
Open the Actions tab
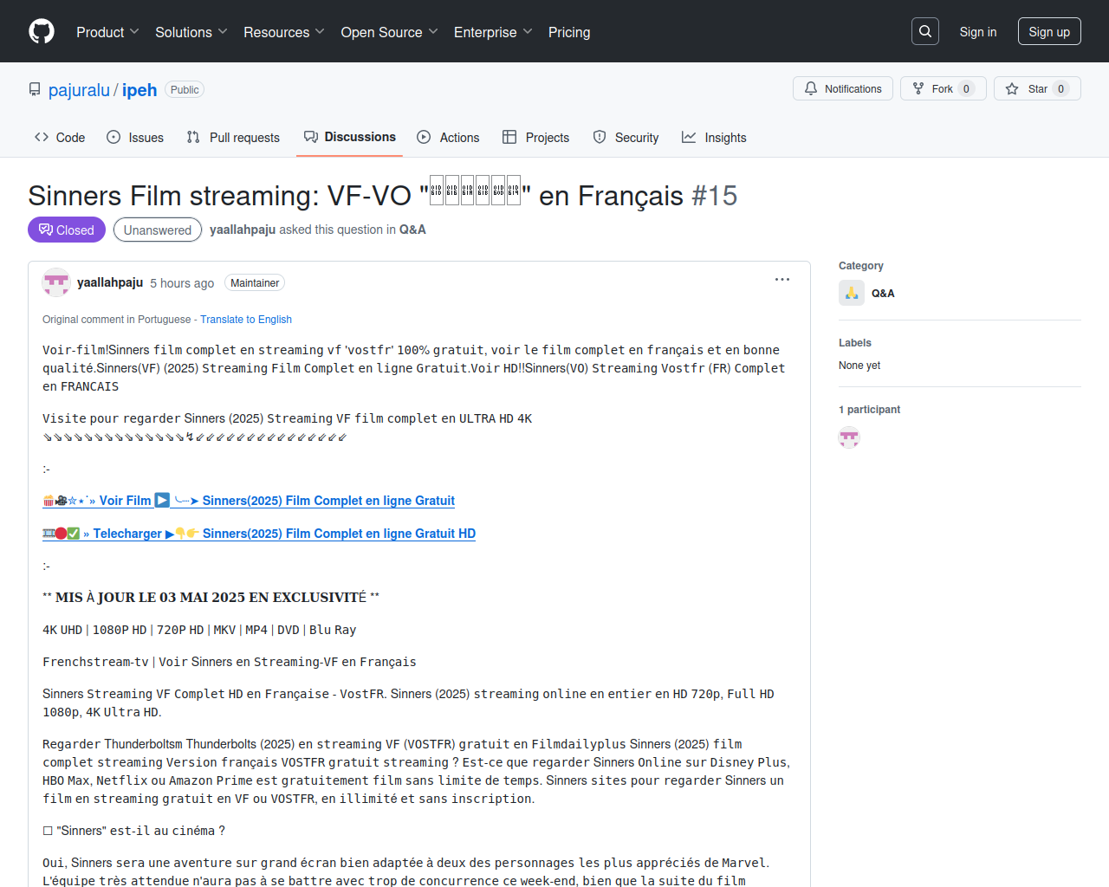pos(448,137)
